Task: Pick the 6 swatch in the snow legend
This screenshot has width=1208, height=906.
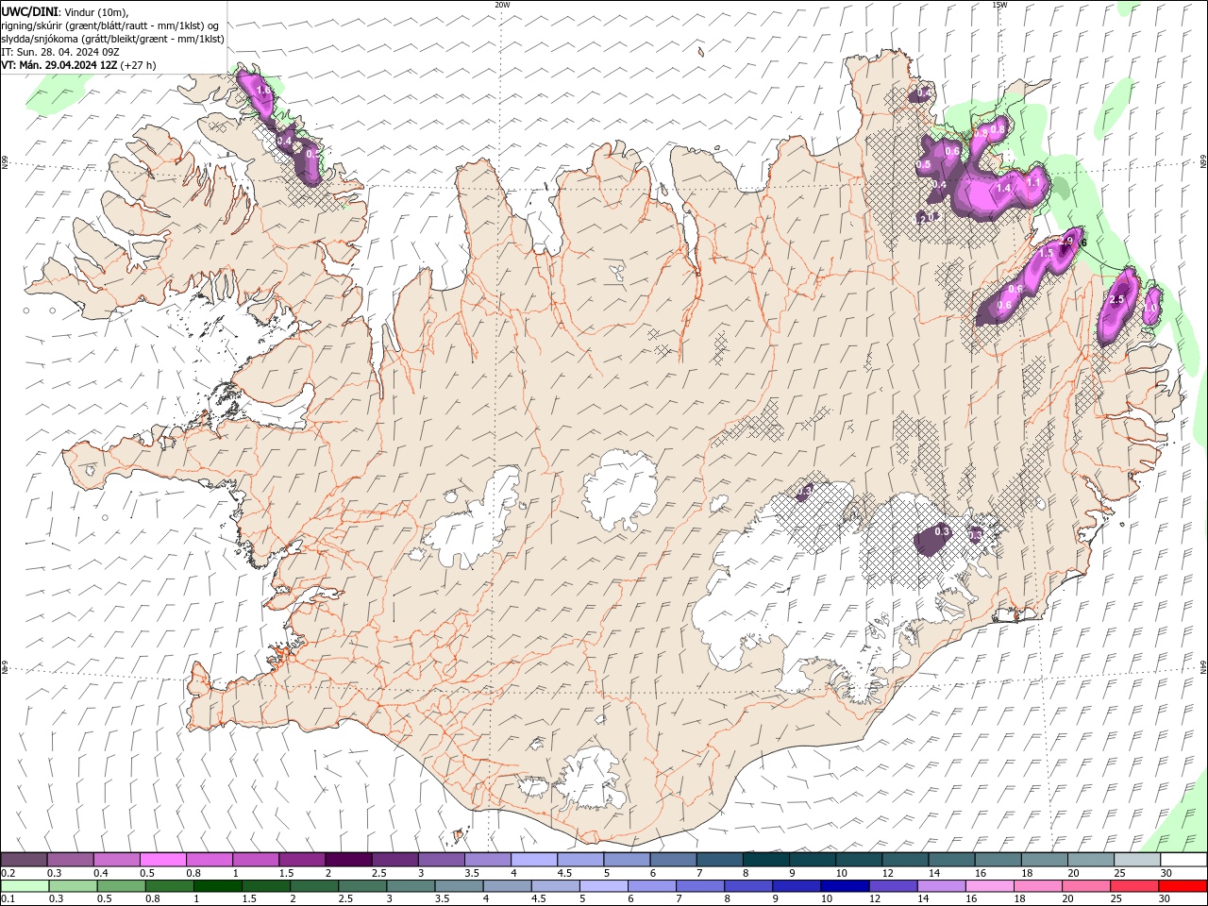Action: tap(674, 859)
